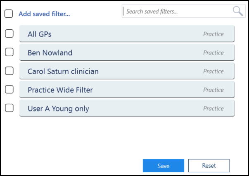The image size is (249, 176).
Task: Click into the Search saved filters field
Action: click(x=184, y=11)
